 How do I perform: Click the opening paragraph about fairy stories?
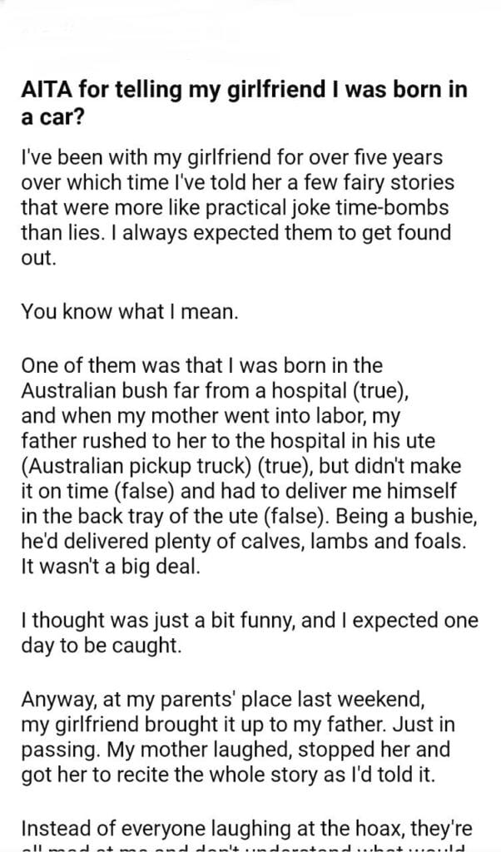(237, 206)
